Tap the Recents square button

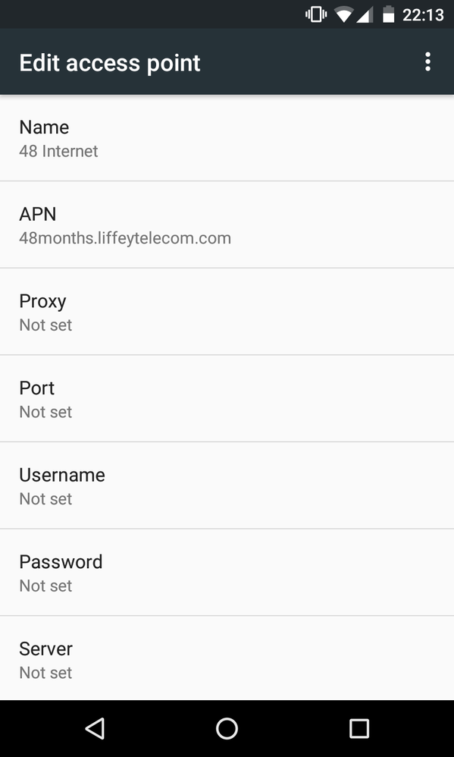(x=359, y=727)
